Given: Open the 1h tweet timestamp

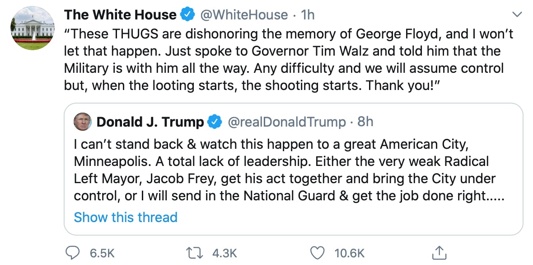Looking at the screenshot, I should 308,15.
